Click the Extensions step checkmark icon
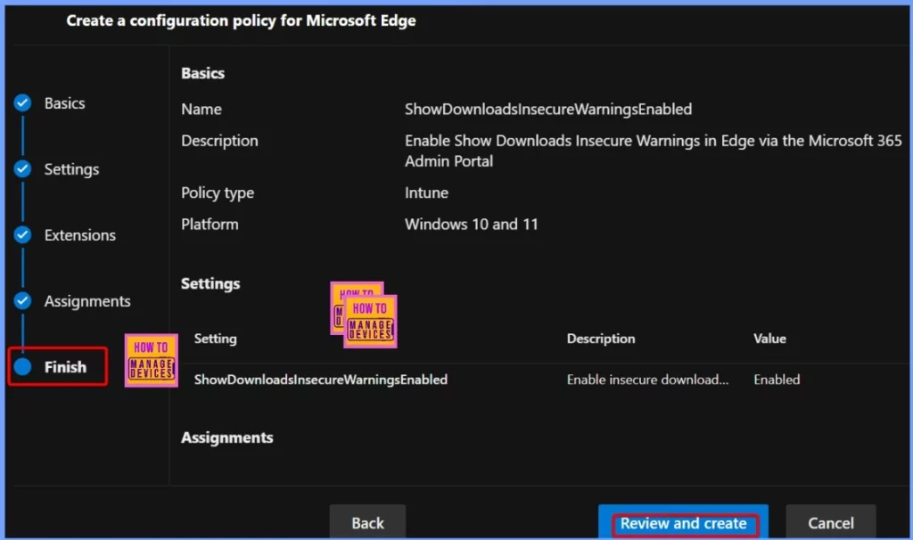Screen dimensions: 913x540 click(x=22, y=234)
